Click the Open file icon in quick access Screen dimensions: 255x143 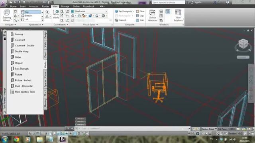point(15,2)
